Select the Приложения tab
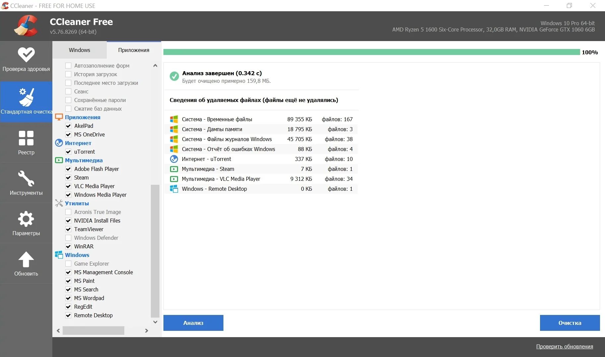Viewport: 605px width, 357px height. click(134, 50)
